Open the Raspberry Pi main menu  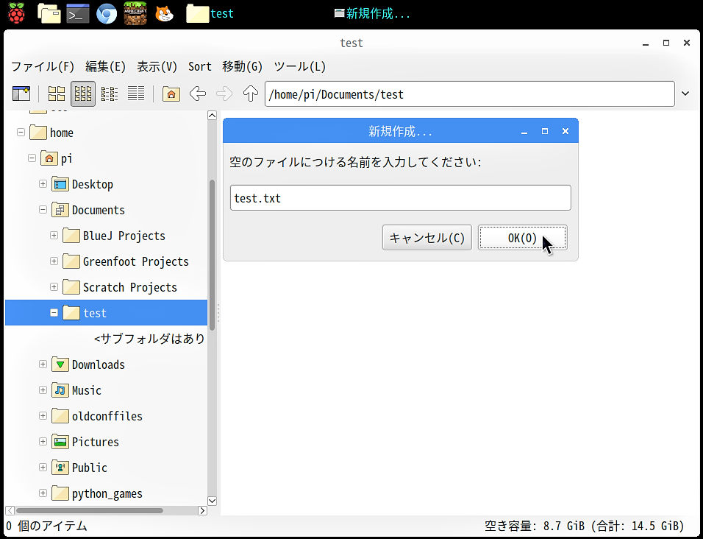[x=17, y=13]
